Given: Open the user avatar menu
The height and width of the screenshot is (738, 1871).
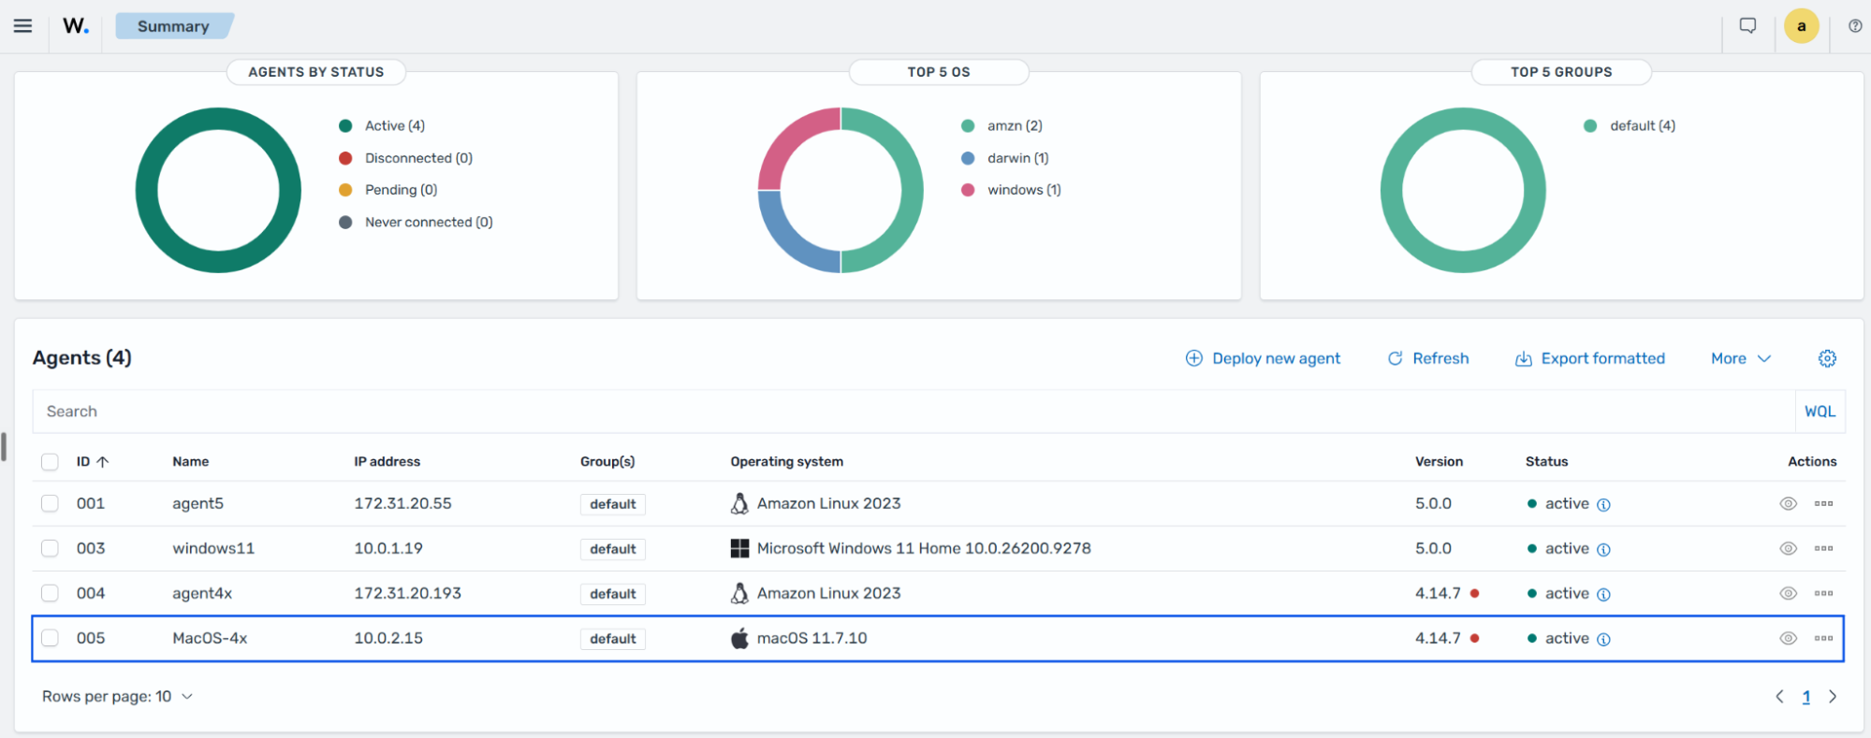Looking at the screenshot, I should click(1801, 26).
